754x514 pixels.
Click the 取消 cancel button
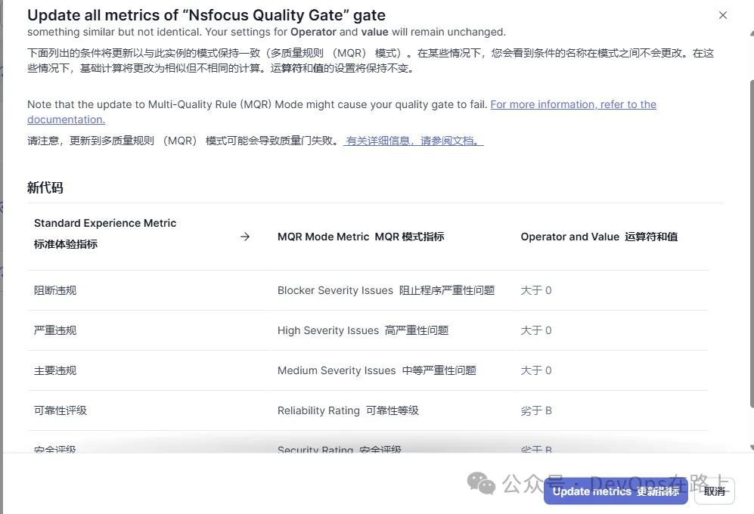714,491
